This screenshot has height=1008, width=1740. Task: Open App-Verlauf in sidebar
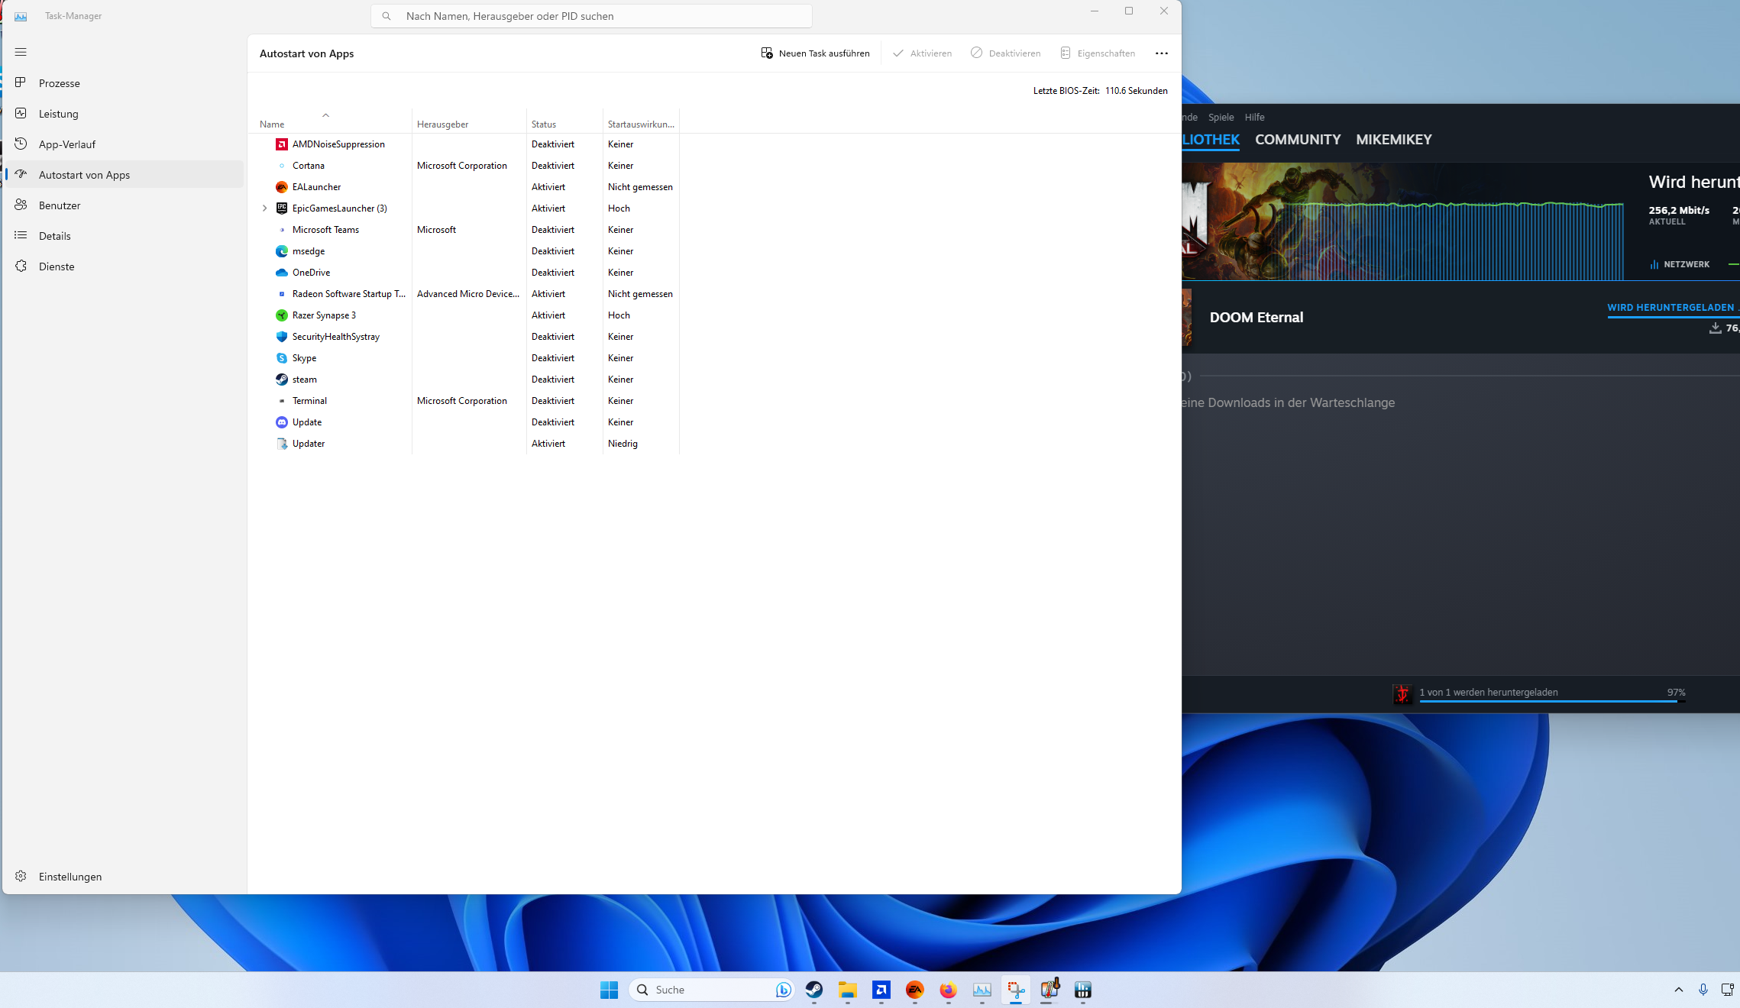tap(66, 144)
